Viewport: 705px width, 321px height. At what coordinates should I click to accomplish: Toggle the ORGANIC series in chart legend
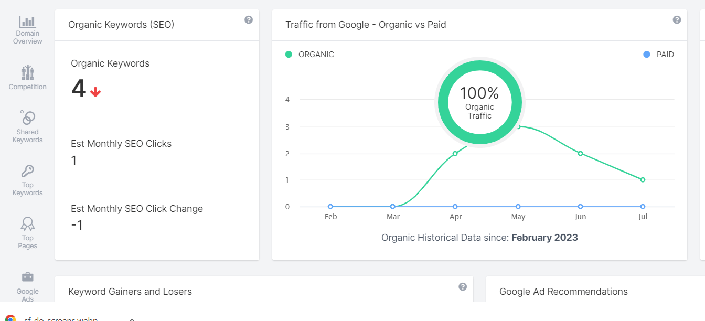tap(316, 55)
